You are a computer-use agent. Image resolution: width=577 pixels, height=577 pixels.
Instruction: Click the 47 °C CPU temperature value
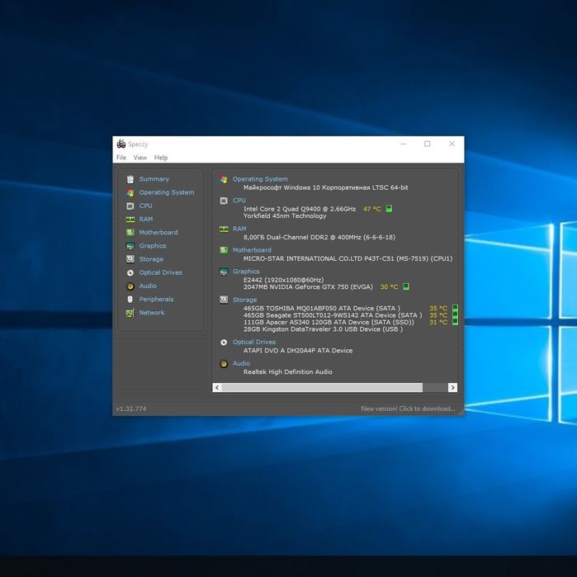click(371, 209)
